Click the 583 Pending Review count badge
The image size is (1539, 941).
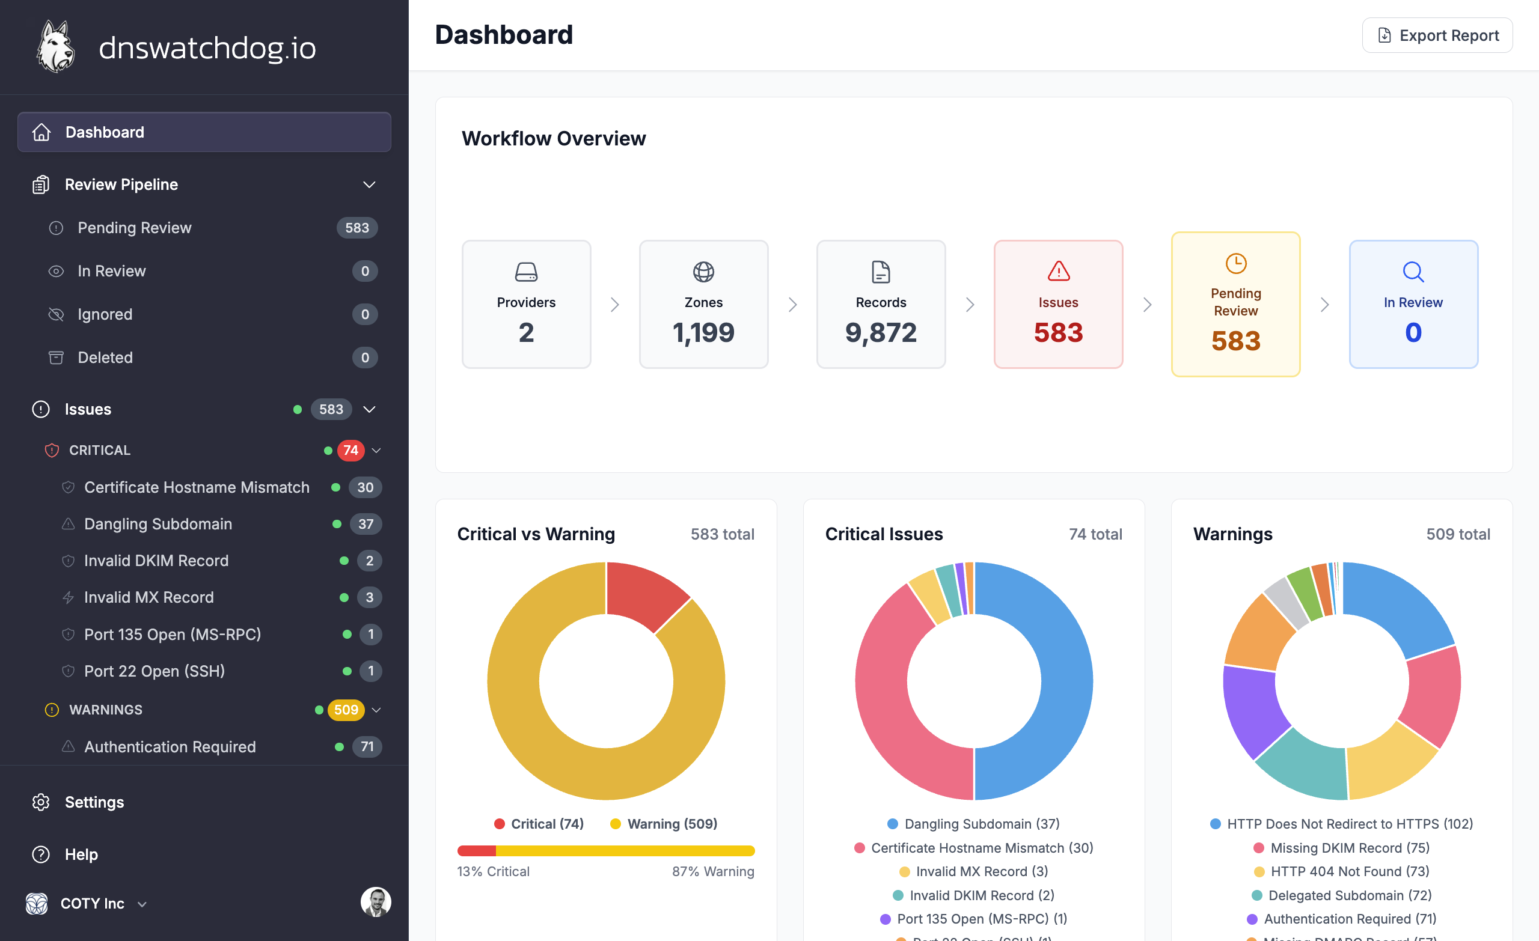click(x=357, y=228)
